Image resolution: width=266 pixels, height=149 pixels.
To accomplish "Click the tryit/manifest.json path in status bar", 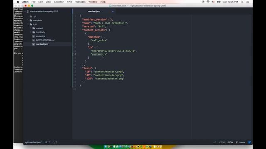I will (x=33, y=142).
